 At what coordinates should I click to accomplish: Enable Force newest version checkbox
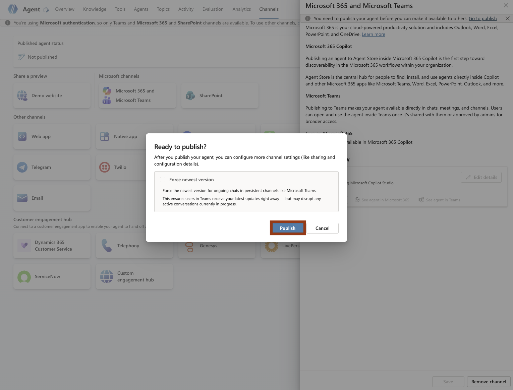click(163, 180)
